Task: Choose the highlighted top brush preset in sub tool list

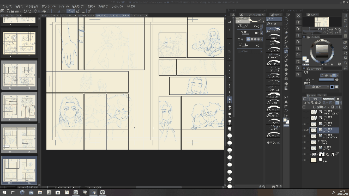Action: pos(273,29)
